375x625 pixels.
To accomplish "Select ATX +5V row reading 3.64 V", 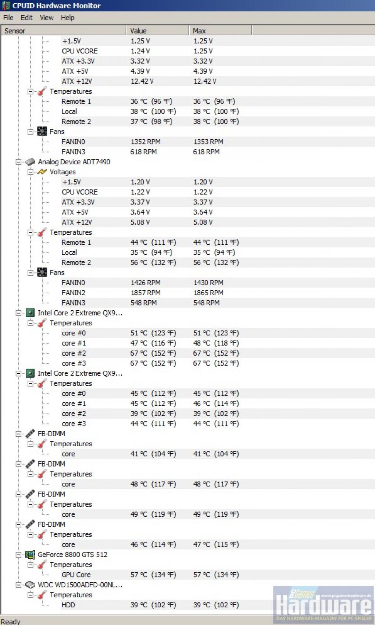I will [x=218, y=212].
